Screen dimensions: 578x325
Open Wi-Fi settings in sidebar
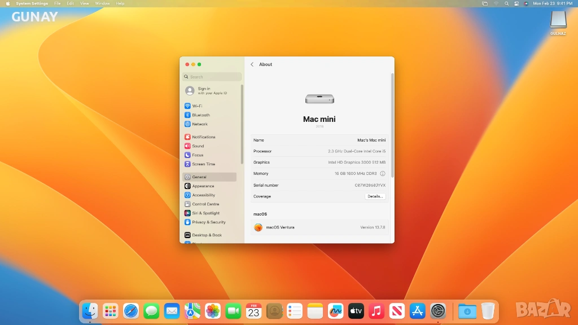pos(197,106)
